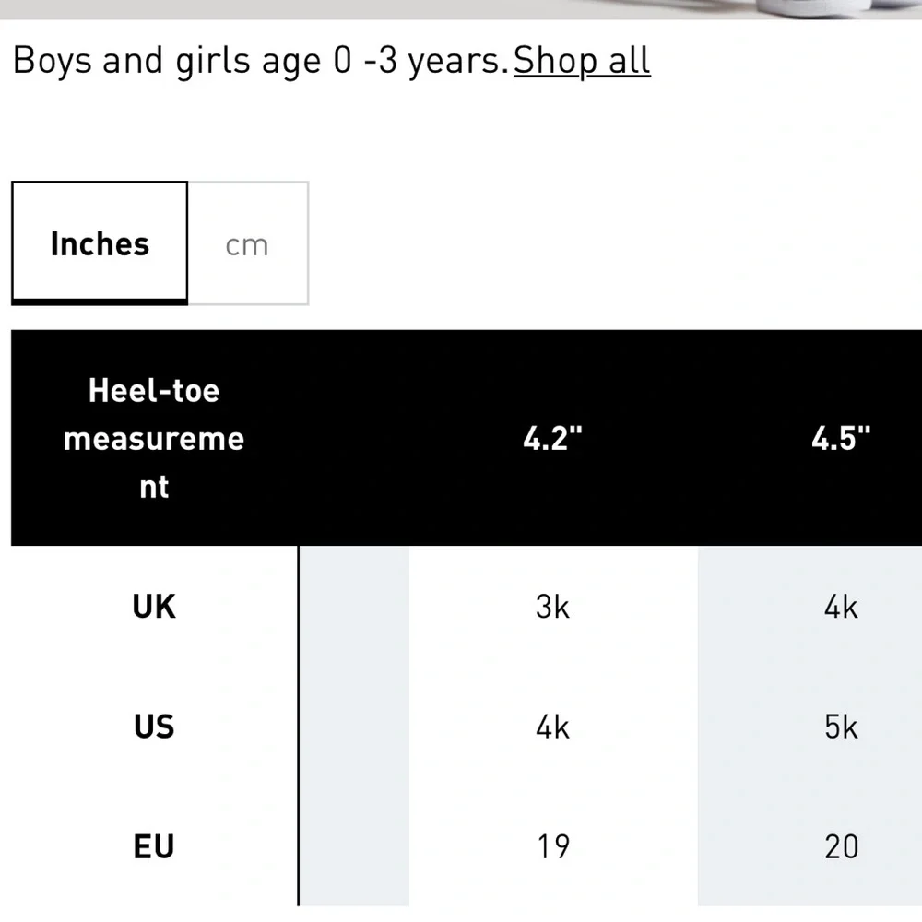This screenshot has height=922, width=922.
Task: Switch measurements to Inches
Action: click(x=100, y=243)
